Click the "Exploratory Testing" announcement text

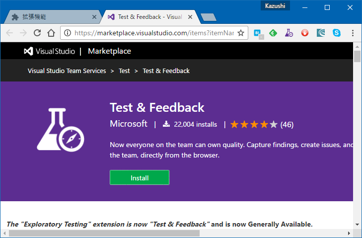point(159,224)
